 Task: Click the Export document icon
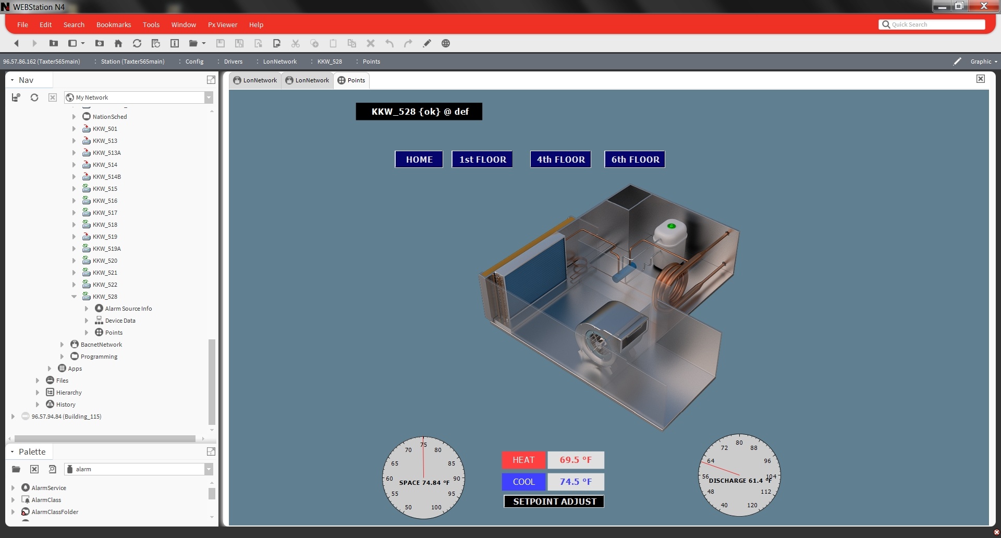[277, 43]
